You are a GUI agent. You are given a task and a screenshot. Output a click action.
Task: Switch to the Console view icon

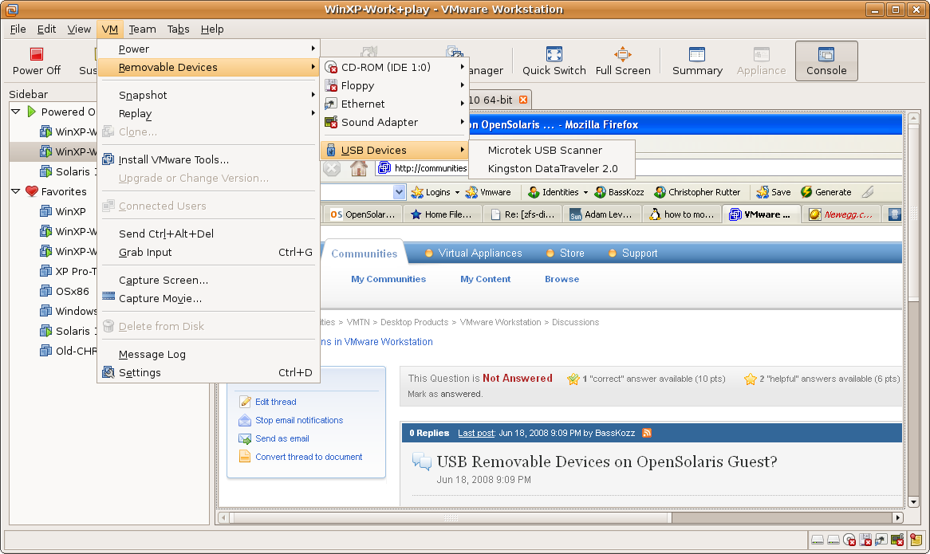pos(826,55)
